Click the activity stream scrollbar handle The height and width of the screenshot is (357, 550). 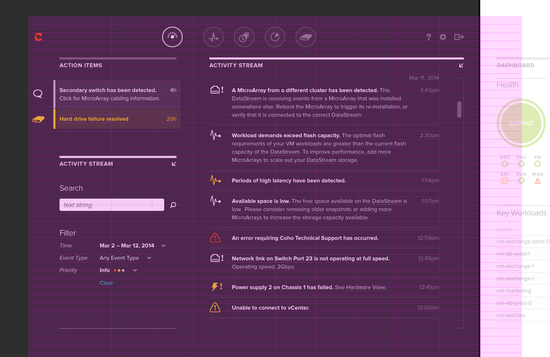coord(459,110)
